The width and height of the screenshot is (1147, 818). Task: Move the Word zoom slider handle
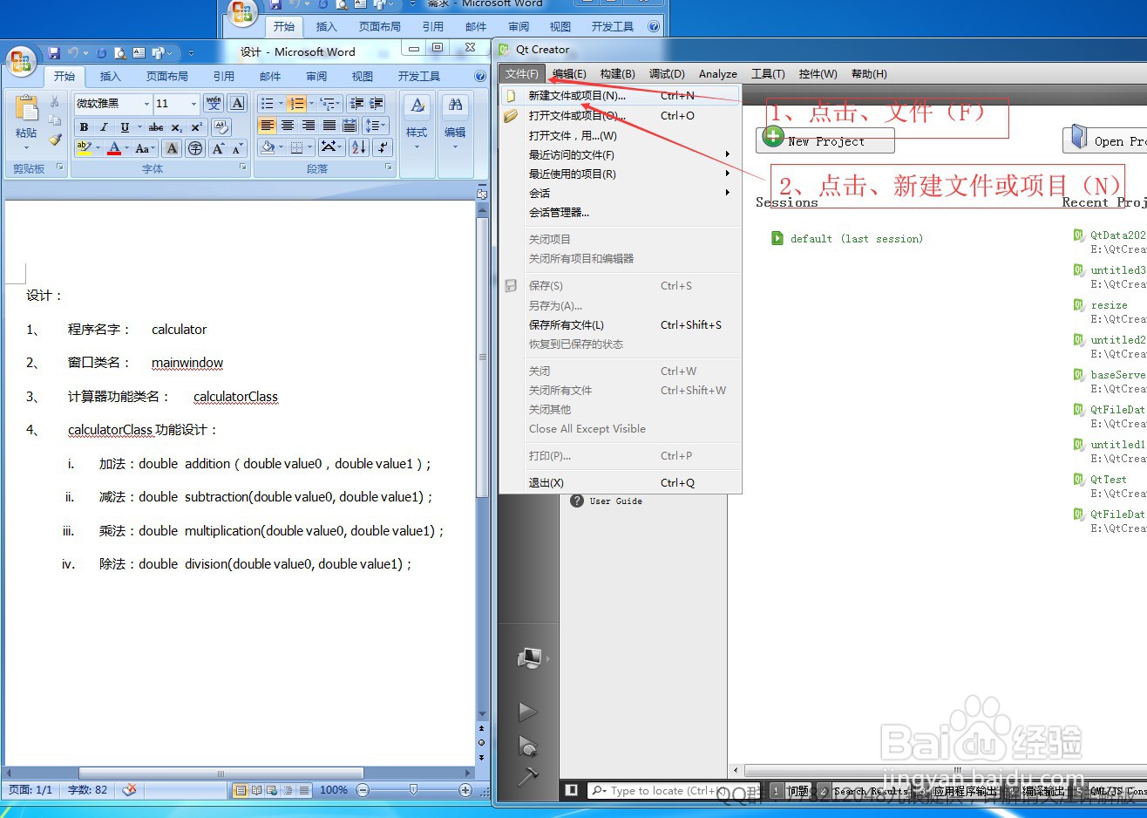point(413,790)
